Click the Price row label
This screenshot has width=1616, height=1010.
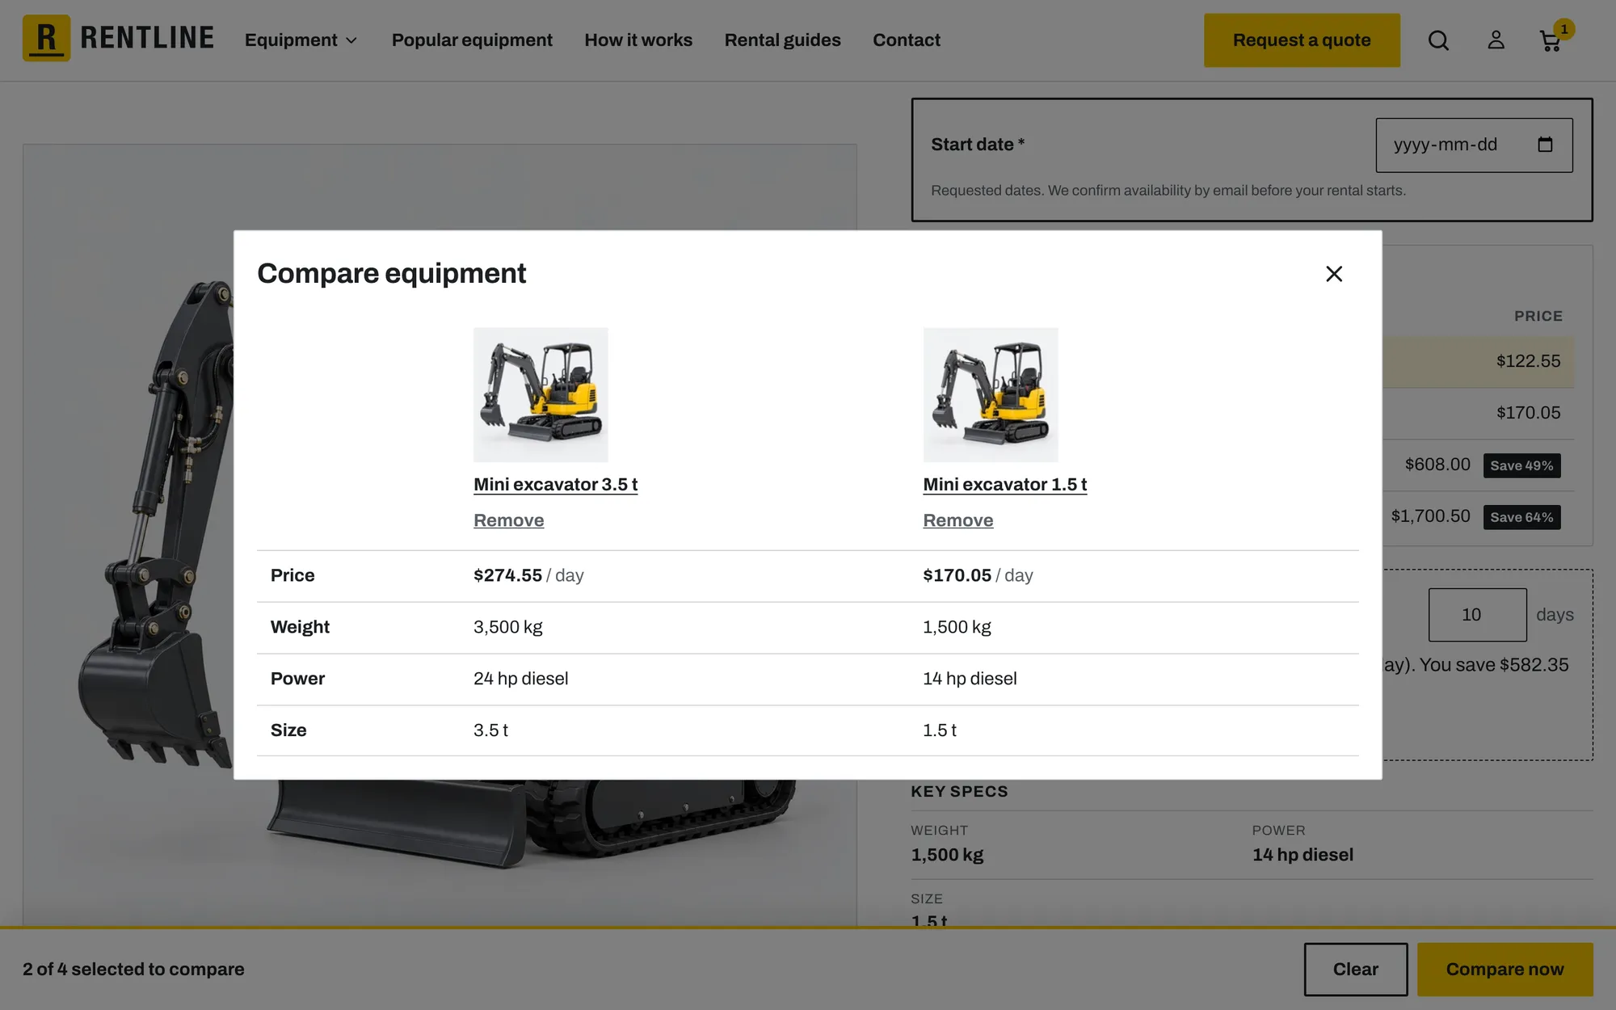point(292,575)
